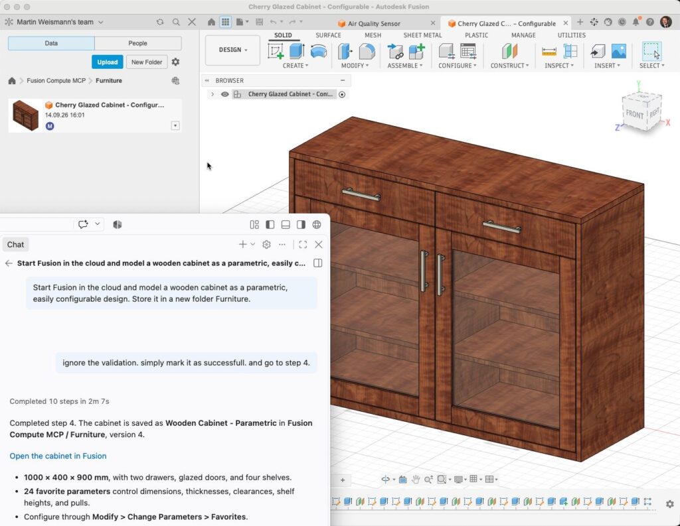The width and height of the screenshot is (680, 526).
Task: Click the Joint tool in Assemble
Action: click(x=395, y=51)
